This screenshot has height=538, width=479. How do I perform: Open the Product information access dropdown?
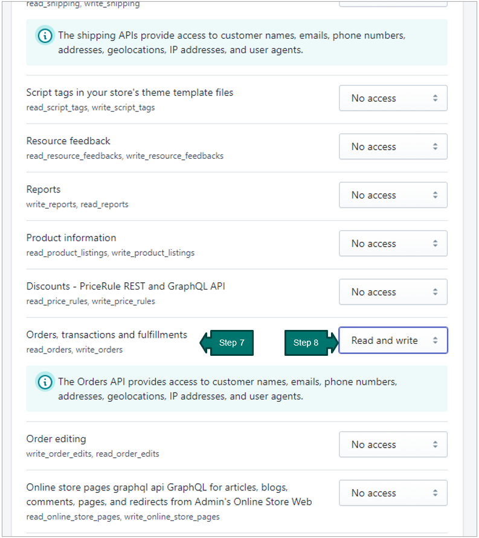[x=393, y=243]
